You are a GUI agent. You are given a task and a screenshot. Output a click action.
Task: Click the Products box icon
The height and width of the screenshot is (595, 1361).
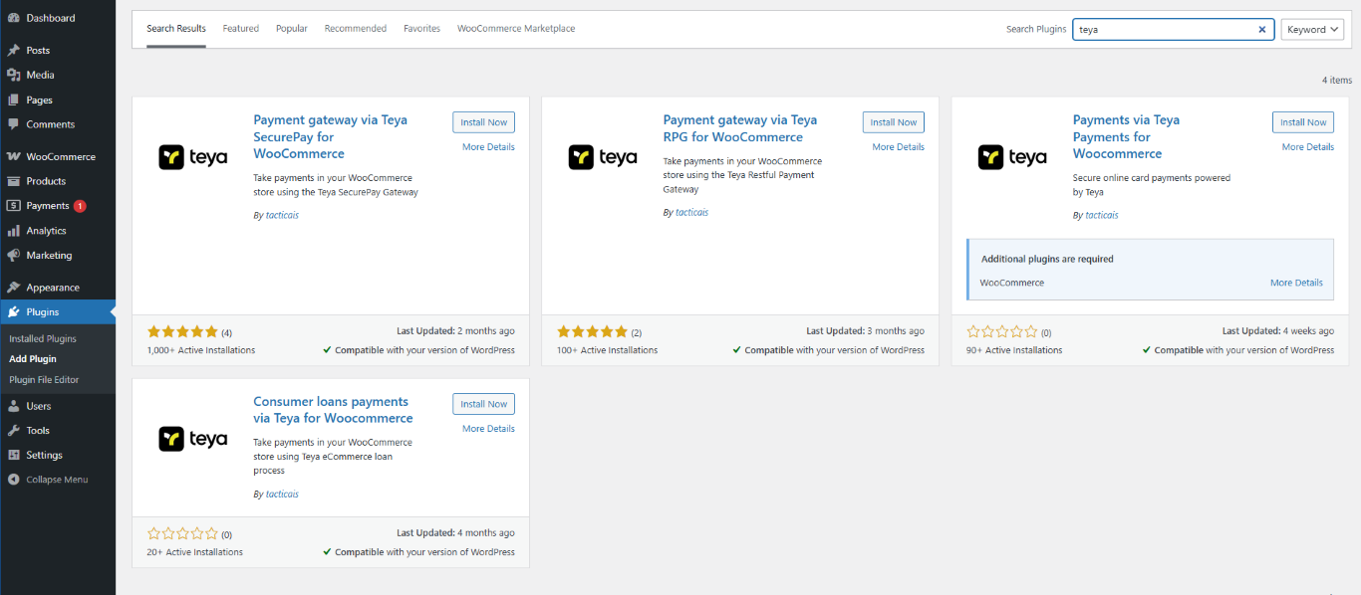13,181
